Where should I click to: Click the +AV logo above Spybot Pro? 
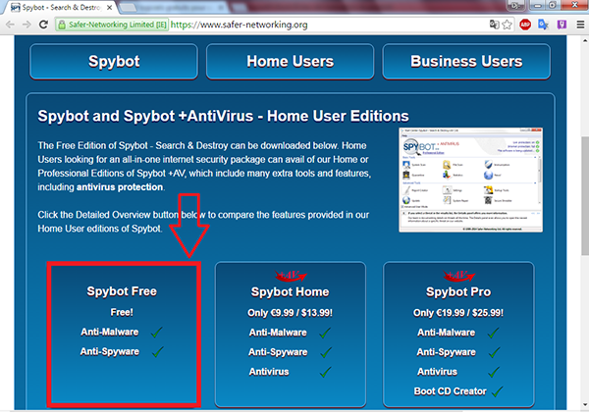pos(458,276)
